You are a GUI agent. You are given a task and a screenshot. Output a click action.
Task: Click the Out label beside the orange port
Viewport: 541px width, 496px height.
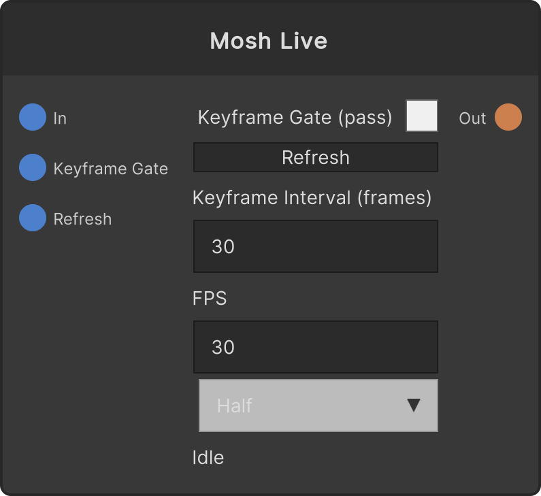tap(472, 118)
